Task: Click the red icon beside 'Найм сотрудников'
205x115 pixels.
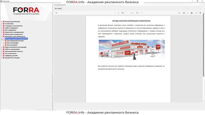Action: coord(4,28)
